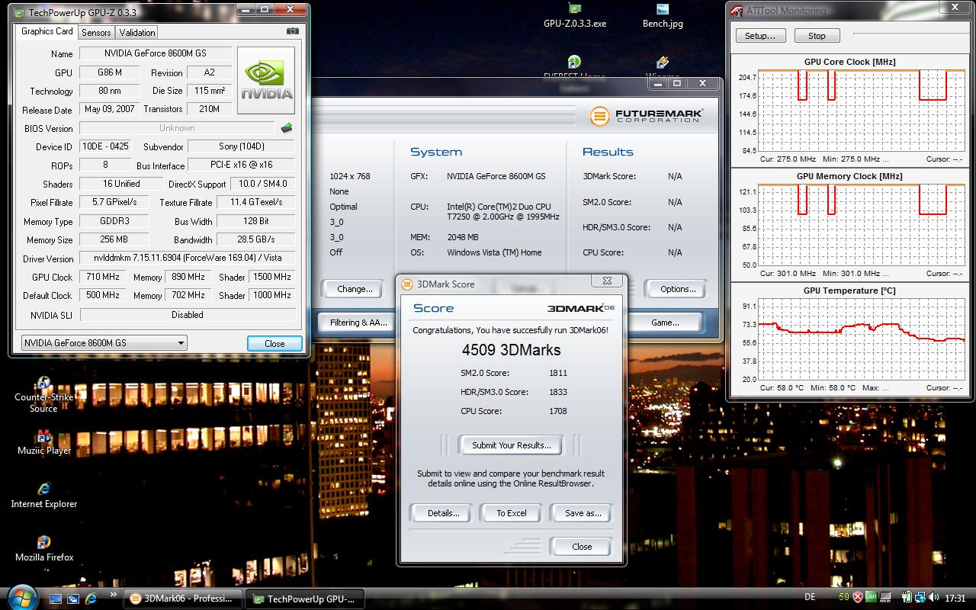The width and height of the screenshot is (976, 610).
Task: Expand quick launch overflow chevron
Action: [114, 595]
